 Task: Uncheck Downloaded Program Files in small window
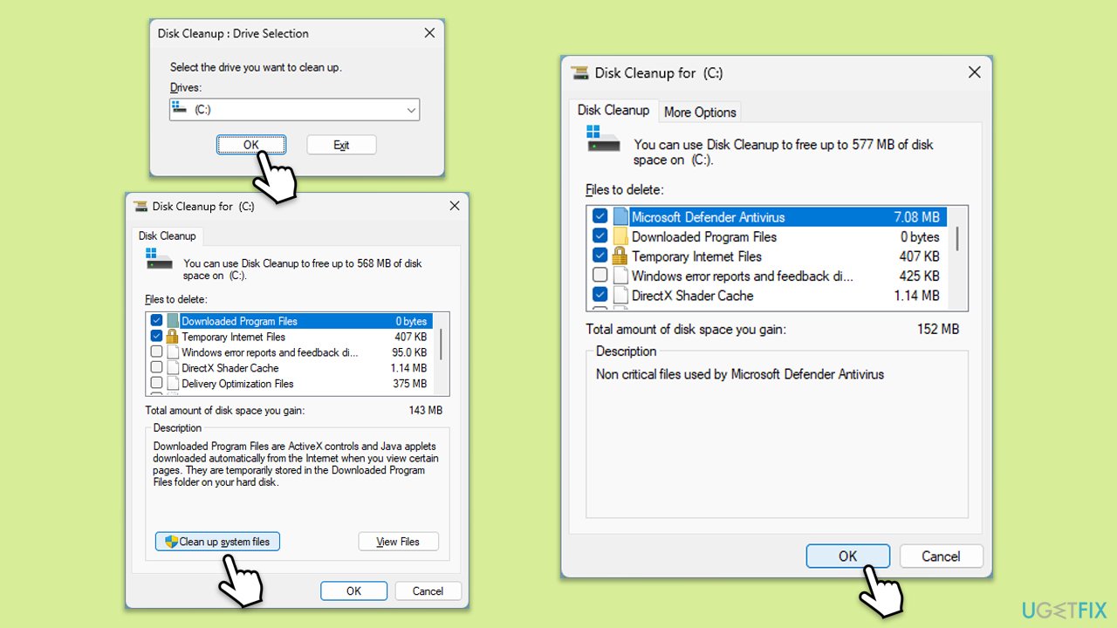(x=156, y=321)
